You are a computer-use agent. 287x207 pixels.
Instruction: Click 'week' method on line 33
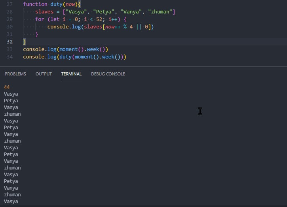click(x=93, y=49)
